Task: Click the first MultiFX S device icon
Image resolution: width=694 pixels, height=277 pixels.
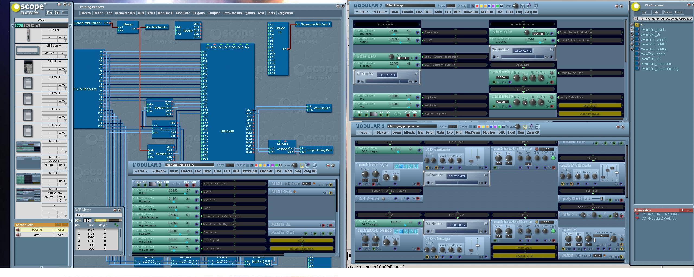Action: coord(28,83)
